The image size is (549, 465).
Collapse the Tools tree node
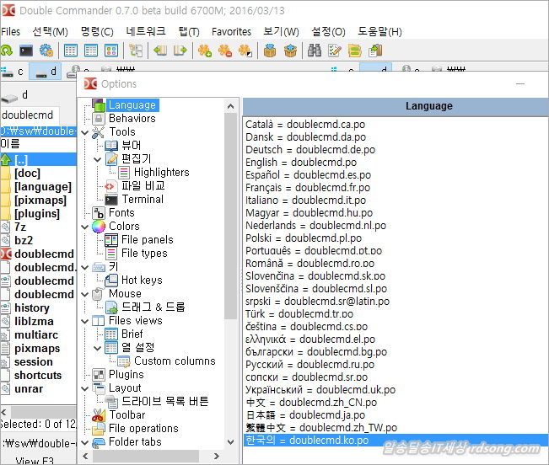click(85, 132)
